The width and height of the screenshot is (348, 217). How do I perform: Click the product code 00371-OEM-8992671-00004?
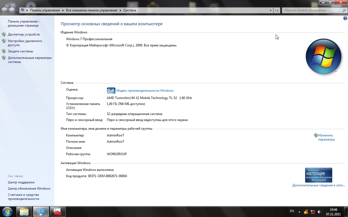tap(107, 176)
